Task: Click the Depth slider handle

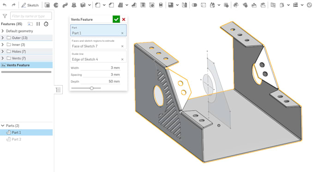Action: click(91, 88)
